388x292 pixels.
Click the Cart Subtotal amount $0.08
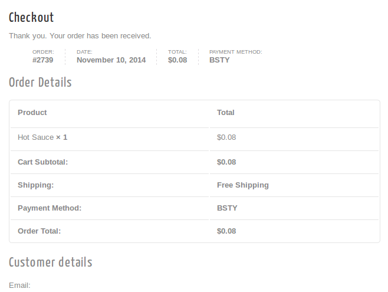226,162
